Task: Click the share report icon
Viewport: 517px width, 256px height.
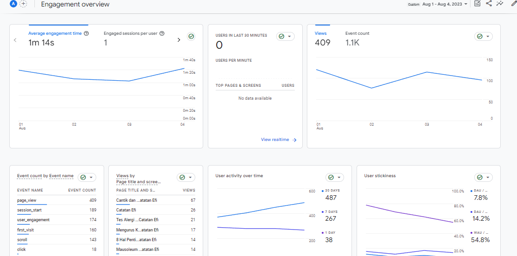Action: pos(489,4)
